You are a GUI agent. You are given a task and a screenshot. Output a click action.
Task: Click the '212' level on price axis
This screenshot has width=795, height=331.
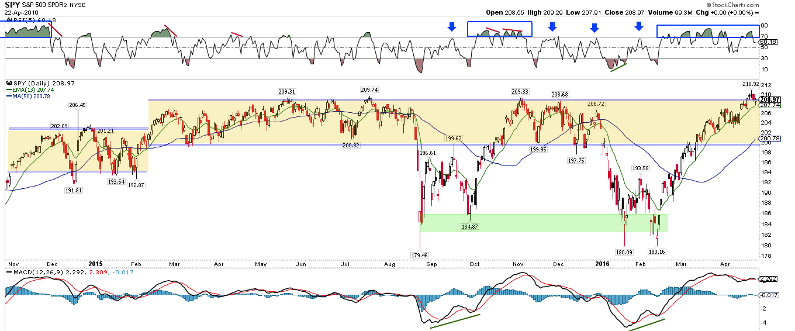pos(765,85)
